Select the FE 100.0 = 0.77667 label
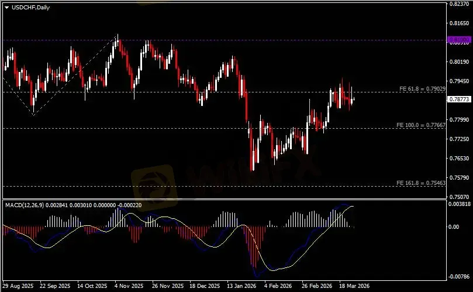The image size is (473, 292). (421, 125)
